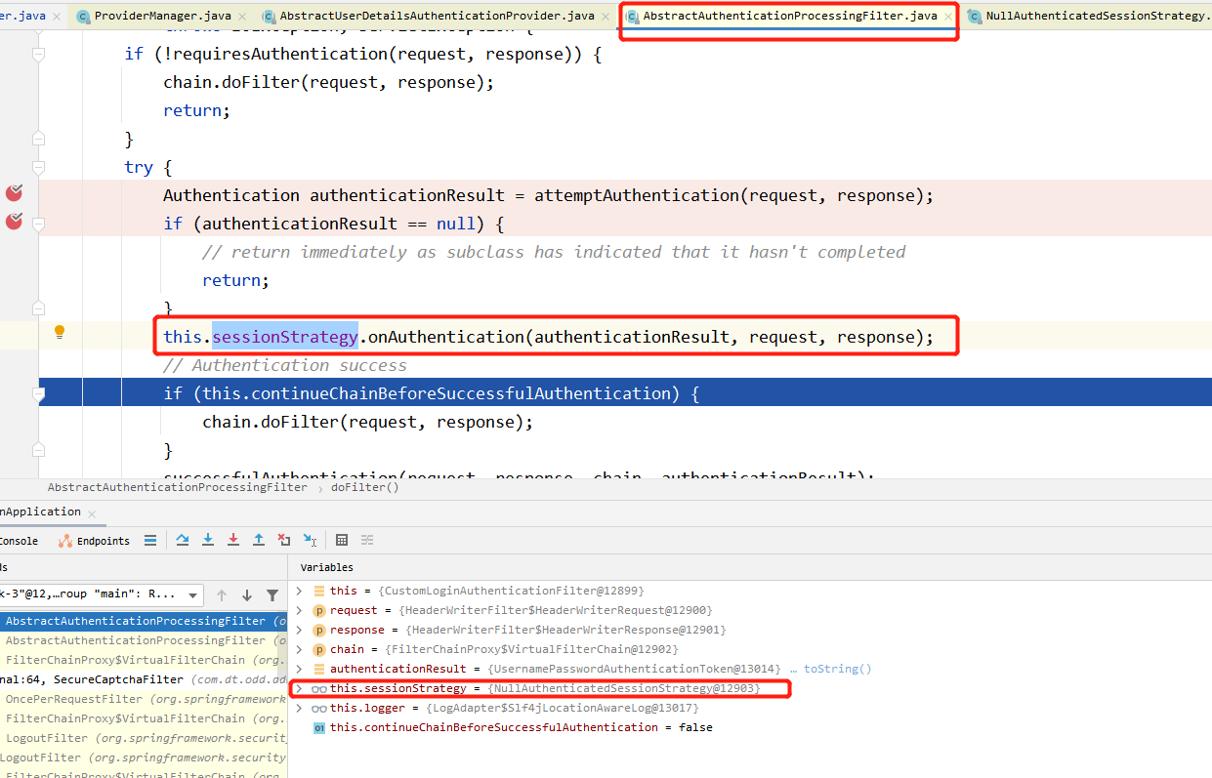Click the Step Into debugger icon
1212x778 pixels.
(x=209, y=540)
